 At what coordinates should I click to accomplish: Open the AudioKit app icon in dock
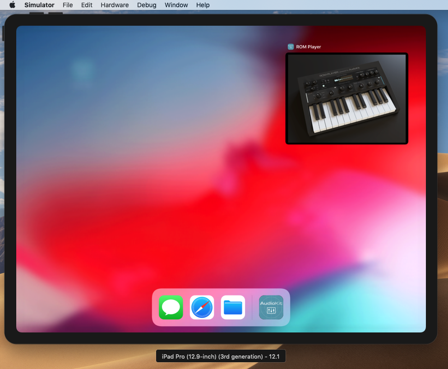[271, 307]
